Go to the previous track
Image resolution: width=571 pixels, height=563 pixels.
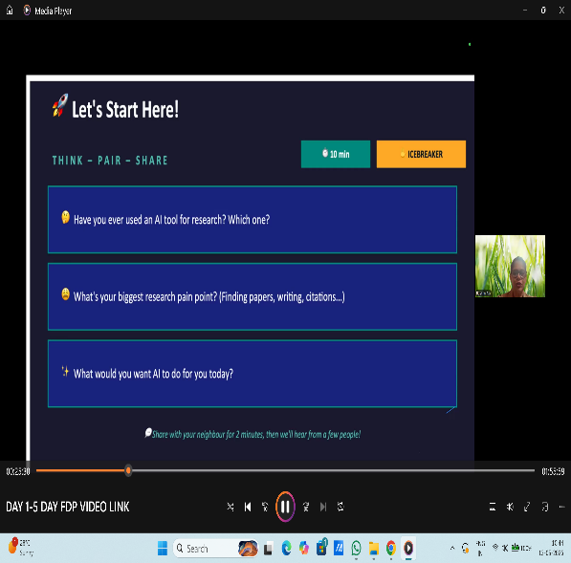248,507
